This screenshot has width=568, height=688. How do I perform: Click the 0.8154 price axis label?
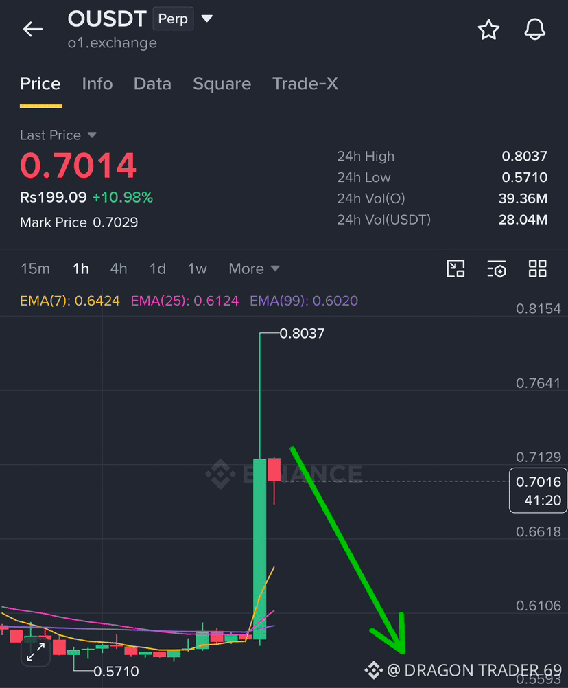539,309
